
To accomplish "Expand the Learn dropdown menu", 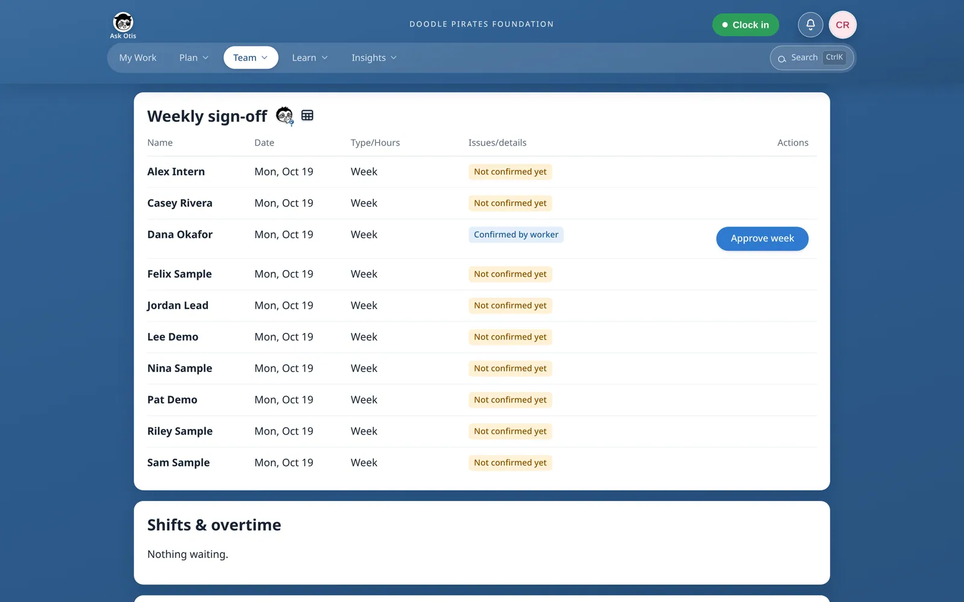I will (310, 58).
